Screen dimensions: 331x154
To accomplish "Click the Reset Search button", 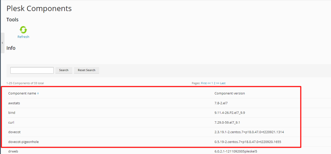I will coord(87,70).
